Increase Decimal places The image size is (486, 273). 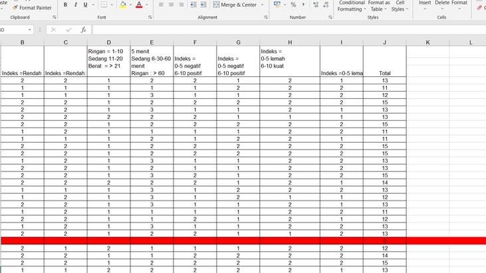pos(316,5)
